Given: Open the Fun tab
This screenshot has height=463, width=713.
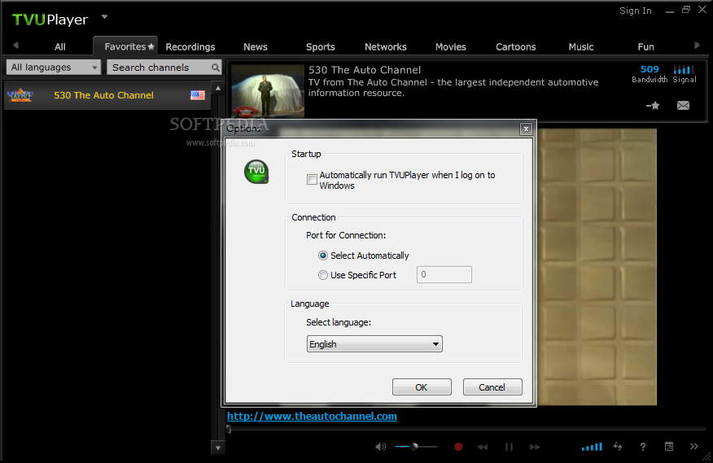Looking at the screenshot, I should coord(645,47).
